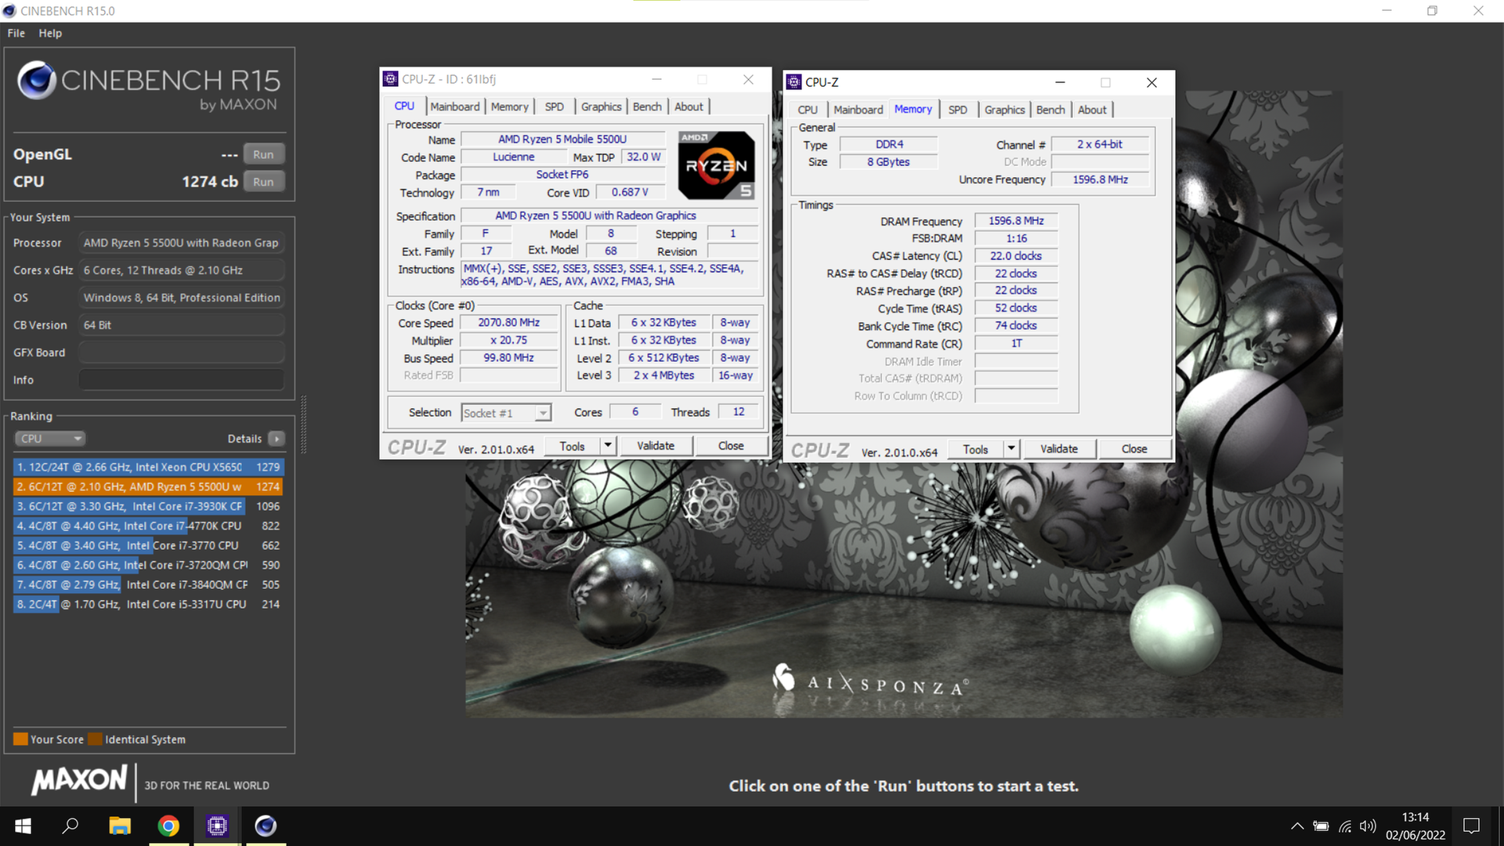Screen dimensions: 1504x846
Task: Click Validate in CPU-Z Memory window
Action: pos(1059,449)
